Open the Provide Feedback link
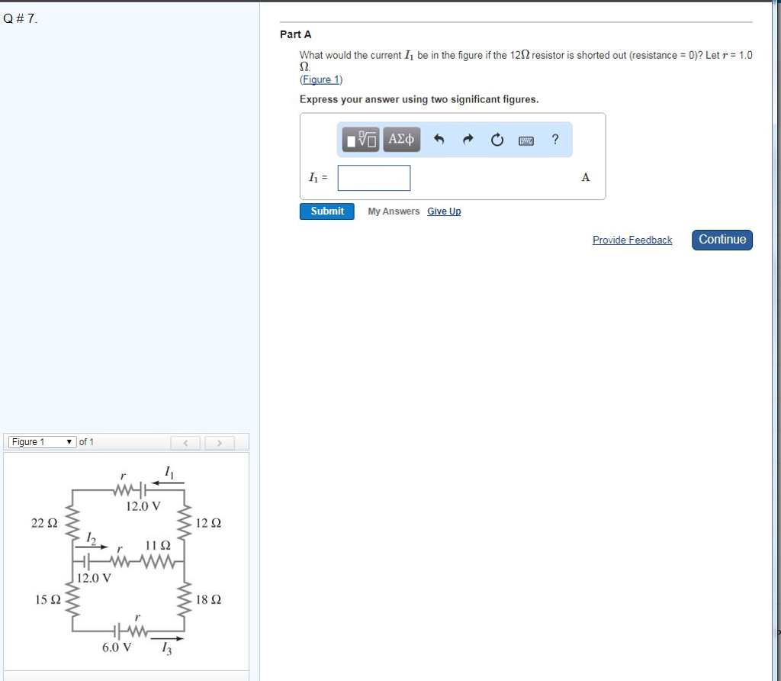 point(632,239)
